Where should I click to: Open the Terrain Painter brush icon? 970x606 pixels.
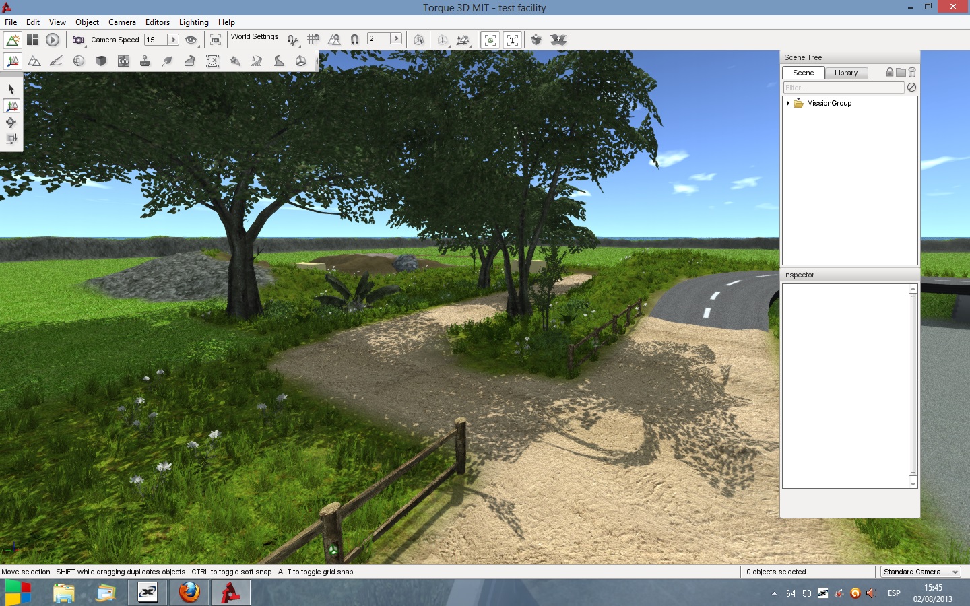pos(57,61)
